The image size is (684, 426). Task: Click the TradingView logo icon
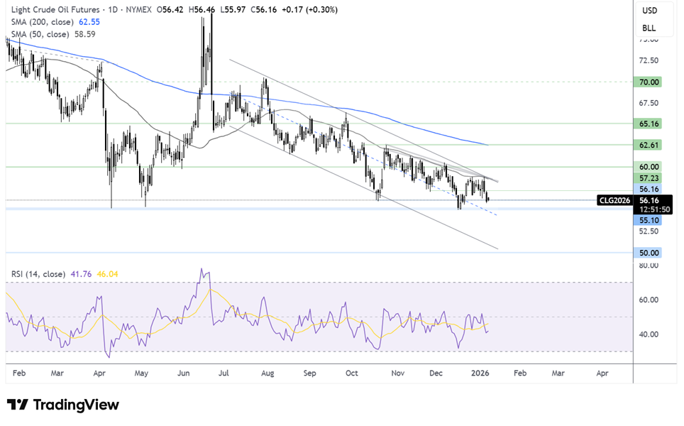(x=17, y=405)
